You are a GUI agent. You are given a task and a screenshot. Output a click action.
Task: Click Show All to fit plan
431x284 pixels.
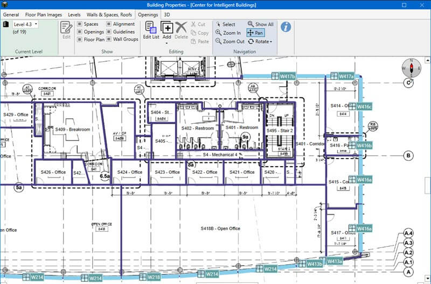coord(260,24)
